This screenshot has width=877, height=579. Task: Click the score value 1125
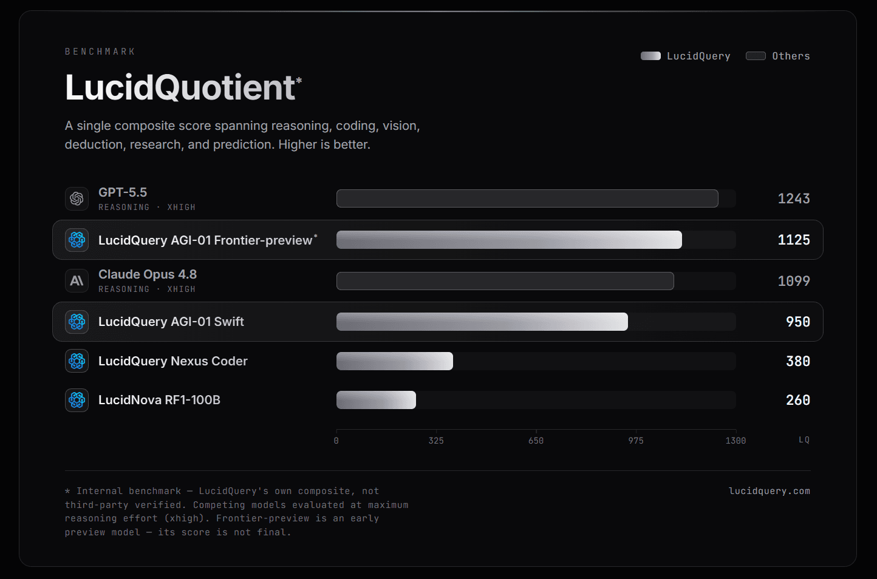click(x=794, y=240)
